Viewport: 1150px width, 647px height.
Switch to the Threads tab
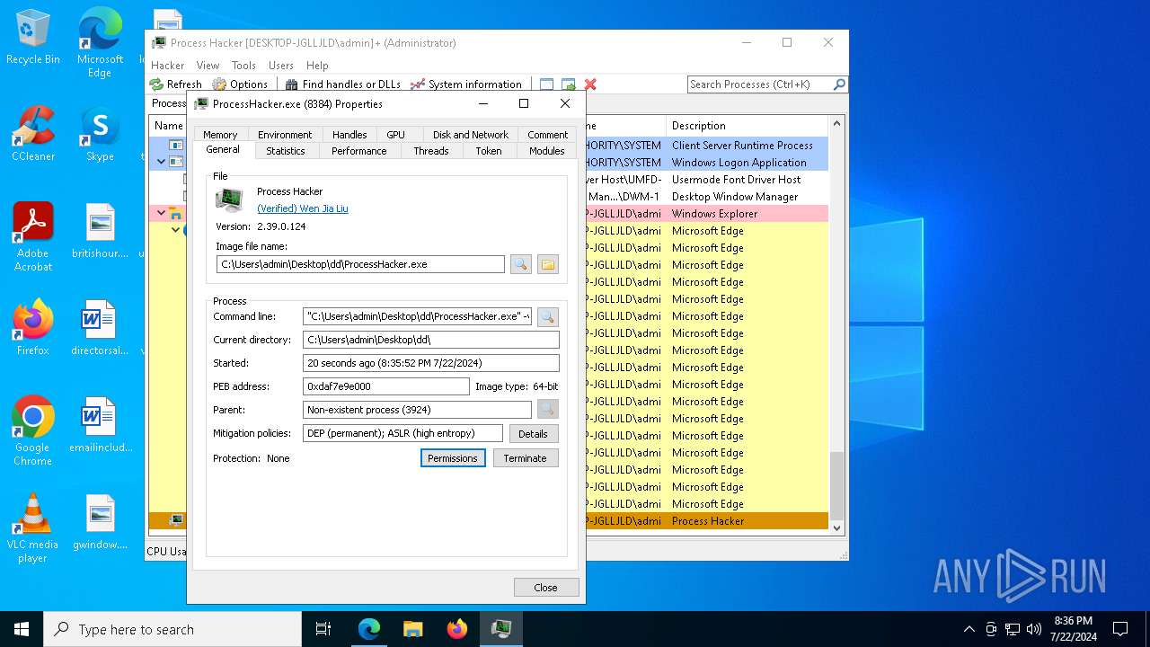tap(431, 151)
